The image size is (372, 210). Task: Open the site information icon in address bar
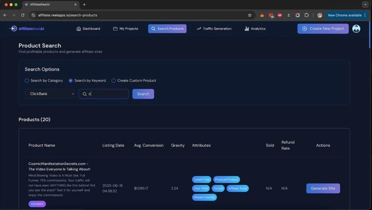coord(33,15)
